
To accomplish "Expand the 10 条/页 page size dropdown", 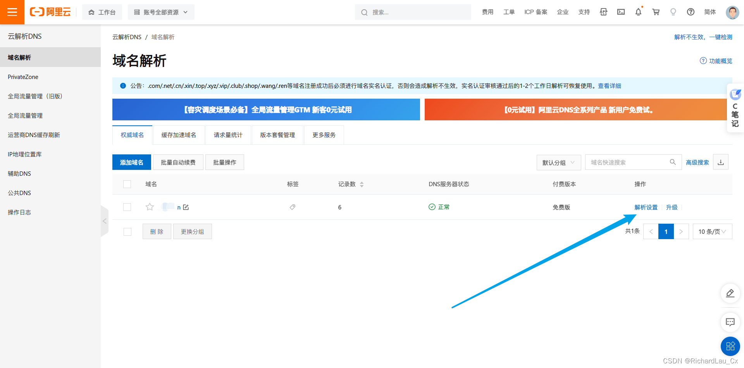I will (712, 231).
